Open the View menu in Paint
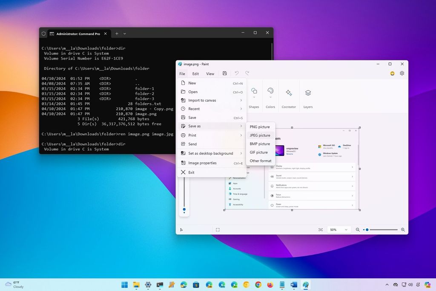This screenshot has height=291, width=436. pos(210,73)
